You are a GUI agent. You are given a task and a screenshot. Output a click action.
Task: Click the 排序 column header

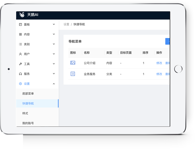(x=145, y=53)
